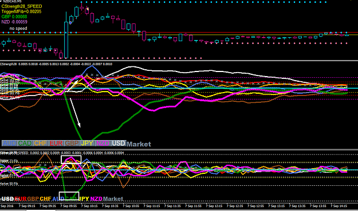Toggle the CAD button in CStrength28 panel
The image size is (358, 211).
25,144
